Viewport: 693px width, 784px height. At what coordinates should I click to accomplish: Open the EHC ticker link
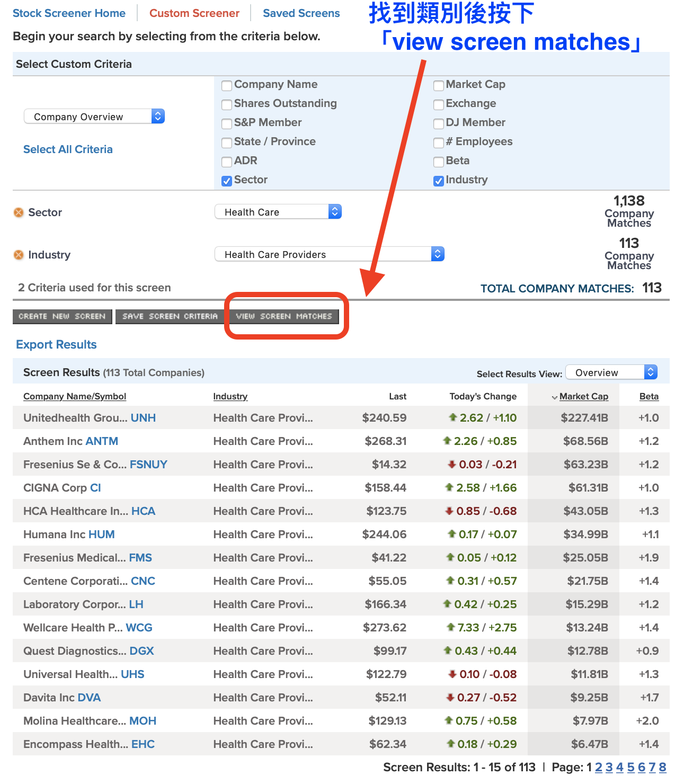point(143,744)
